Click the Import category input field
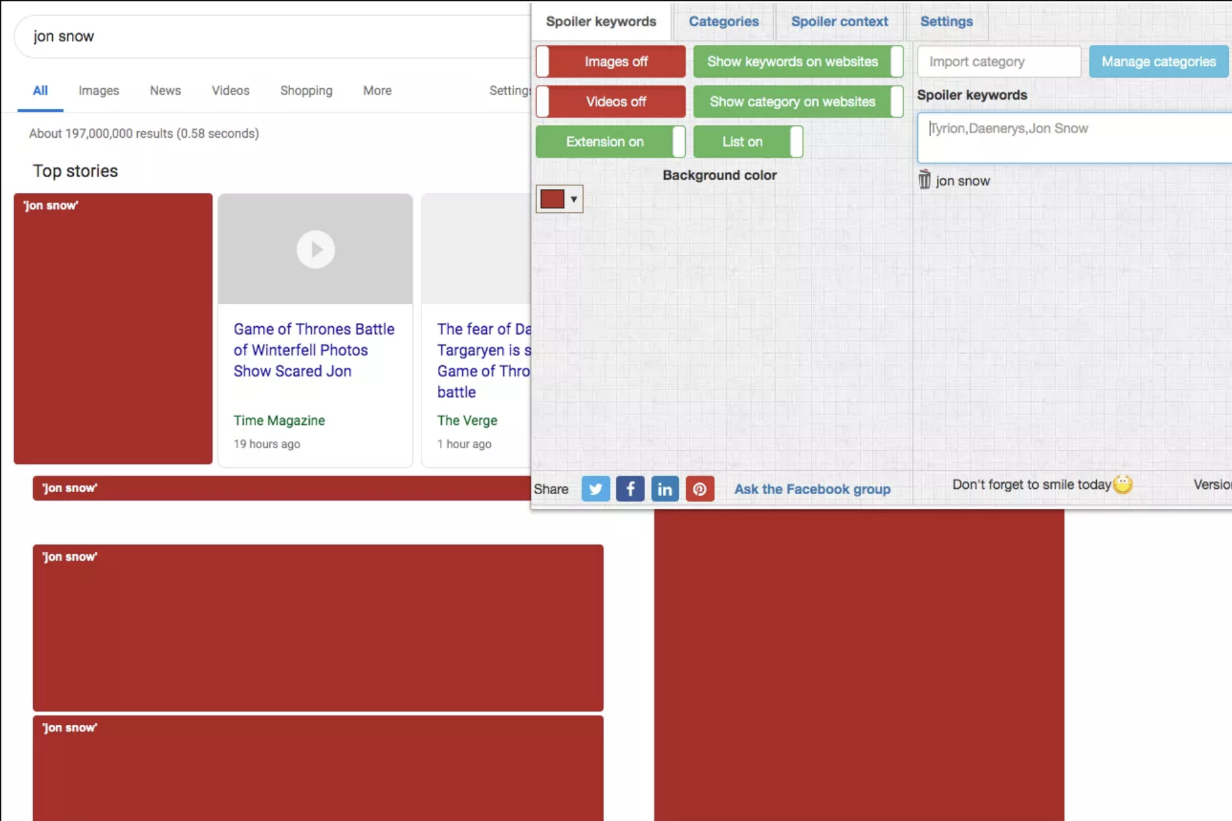 [x=999, y=61]
